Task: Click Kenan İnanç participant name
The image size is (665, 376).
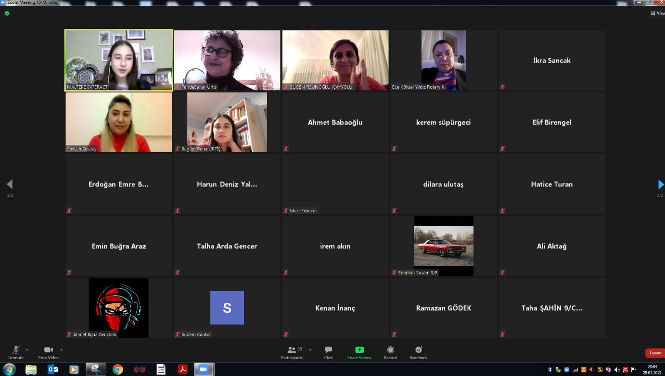Action: point(335,308)
